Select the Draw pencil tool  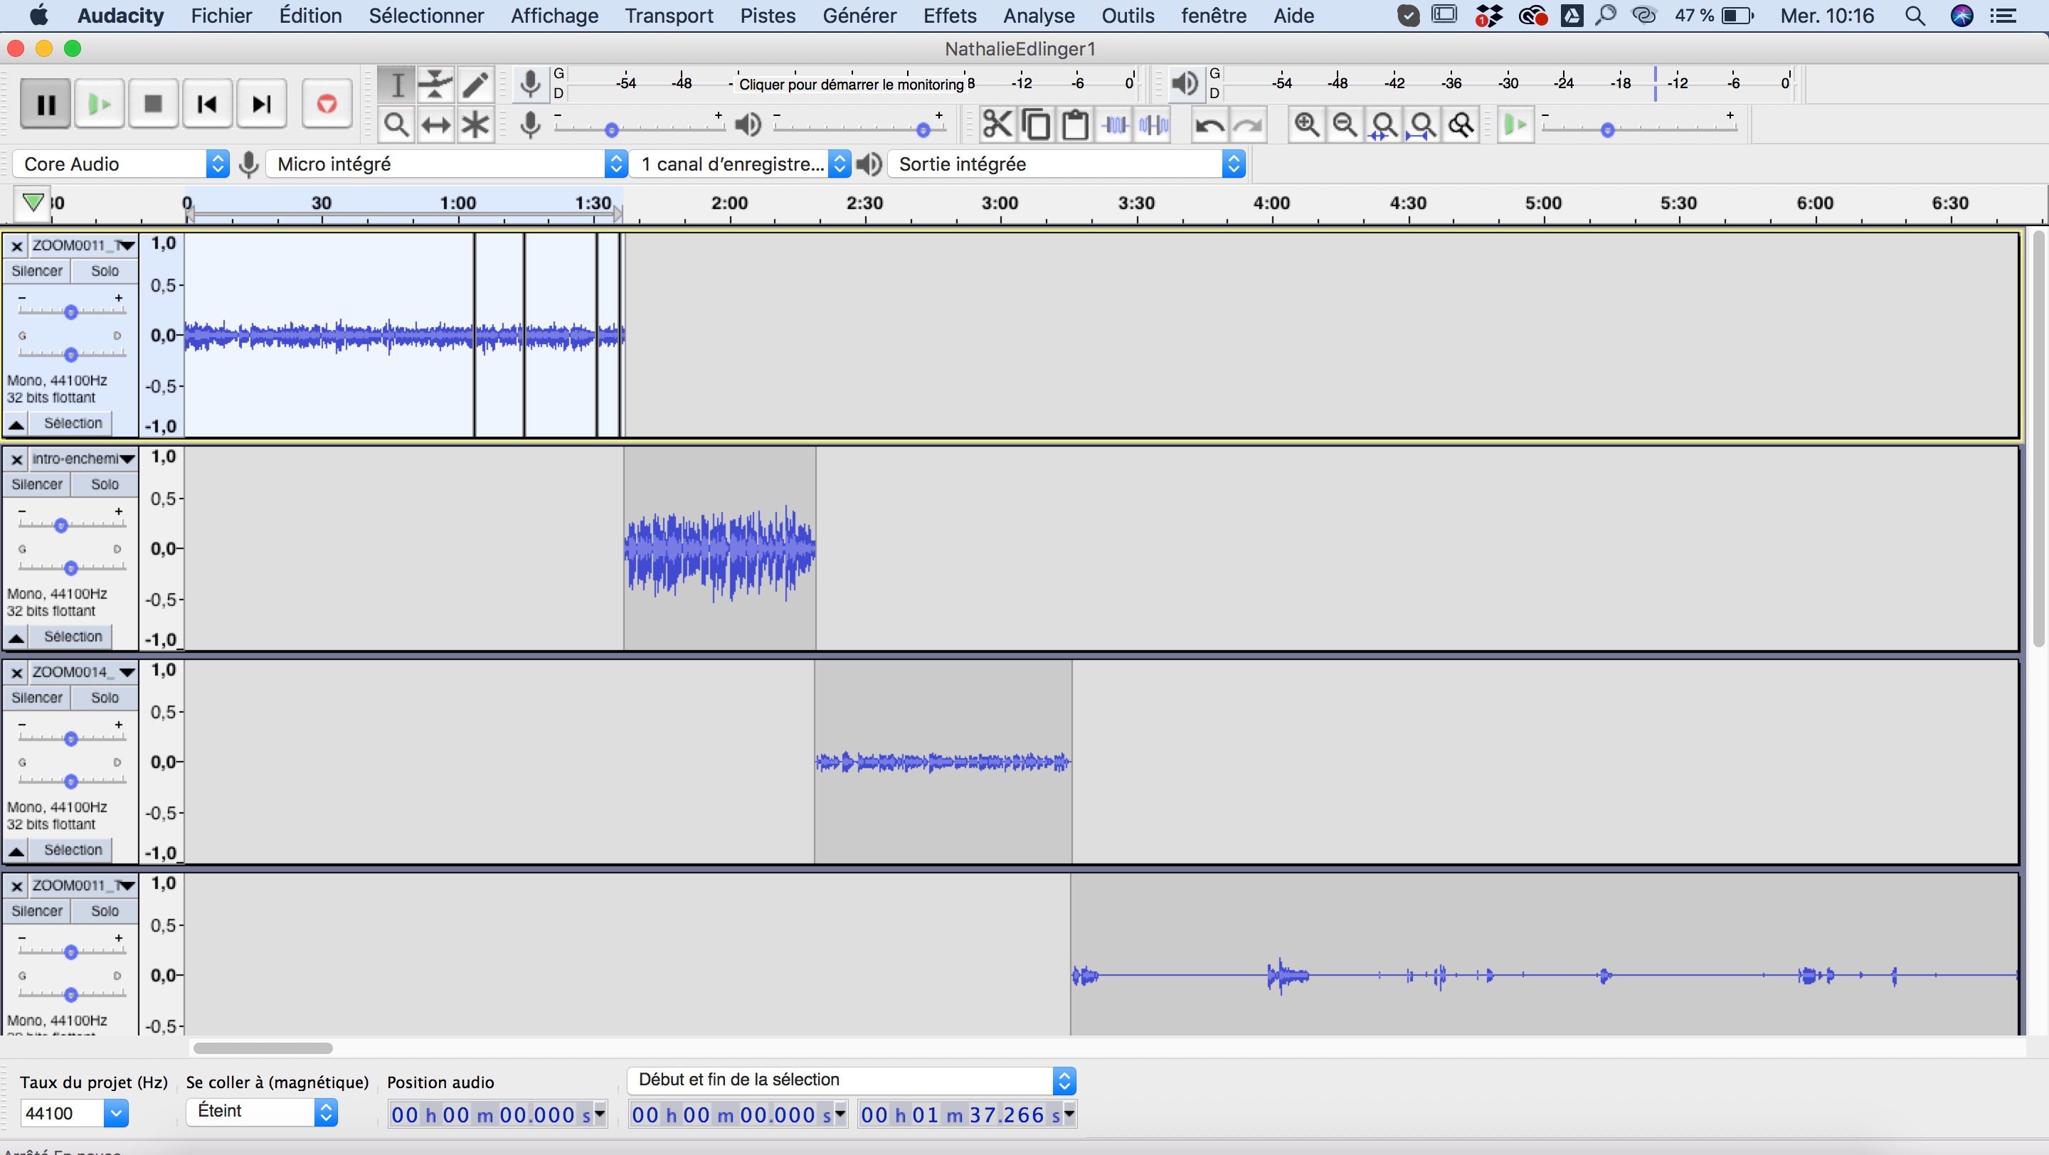(475, 84)
